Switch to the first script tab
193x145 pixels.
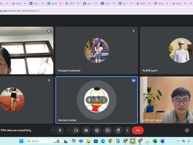point(17,3)
